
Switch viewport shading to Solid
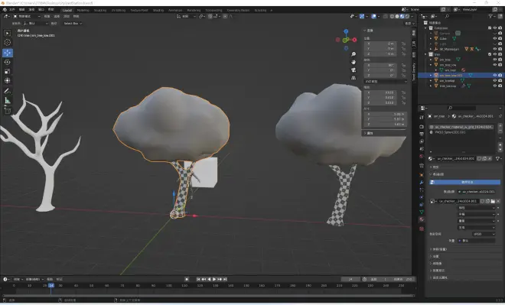click(x=397, y=16)
